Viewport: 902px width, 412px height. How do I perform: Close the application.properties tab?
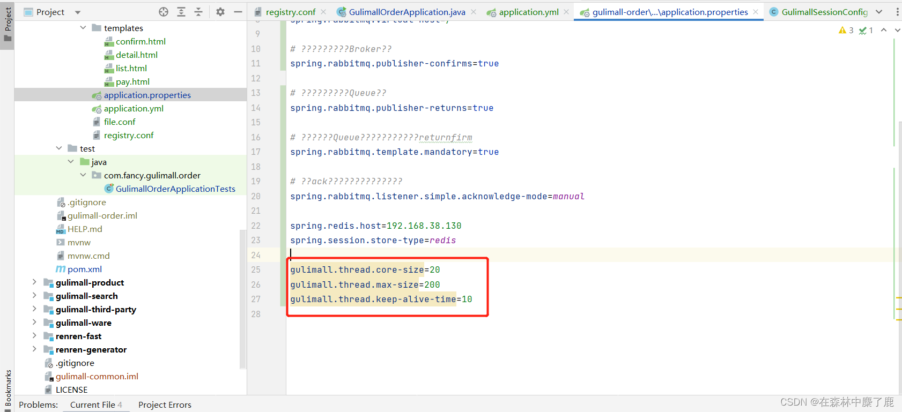pyautogui.click(x=756, y=12)
